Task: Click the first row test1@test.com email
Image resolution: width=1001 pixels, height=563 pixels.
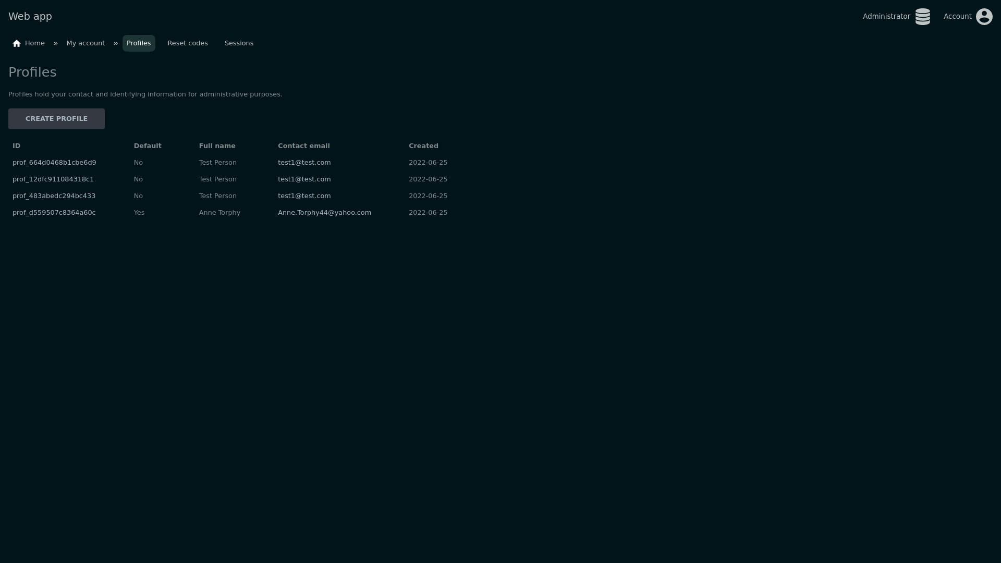Action: (x=304, y=163)
